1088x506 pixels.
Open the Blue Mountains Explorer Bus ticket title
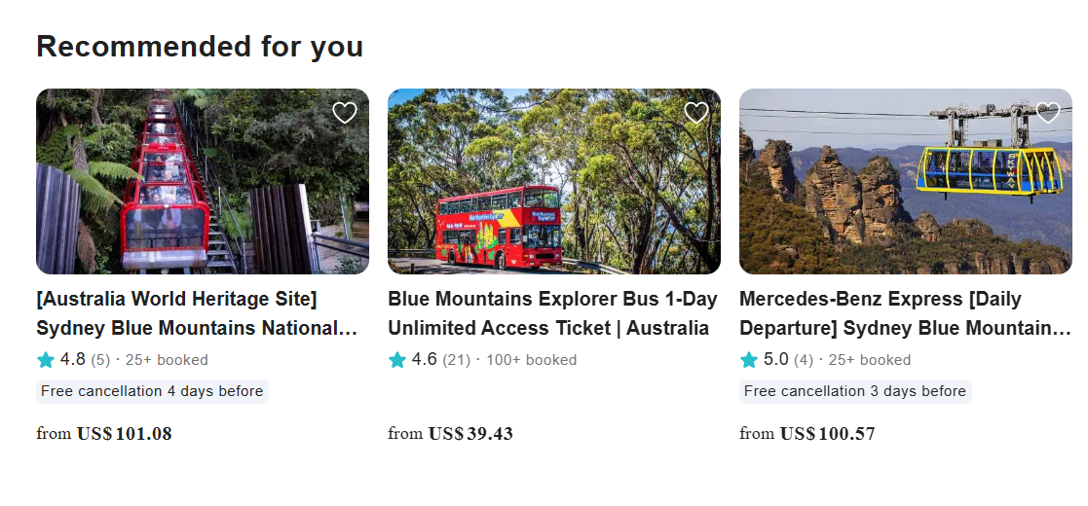coord(552,313)
